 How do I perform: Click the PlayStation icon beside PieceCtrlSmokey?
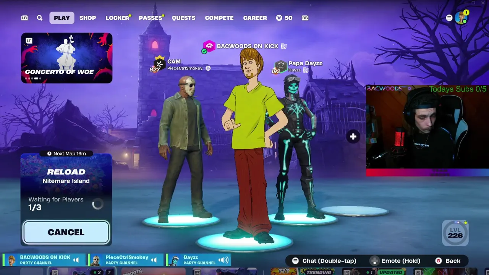pyautogui.click(x=208, y=68)
